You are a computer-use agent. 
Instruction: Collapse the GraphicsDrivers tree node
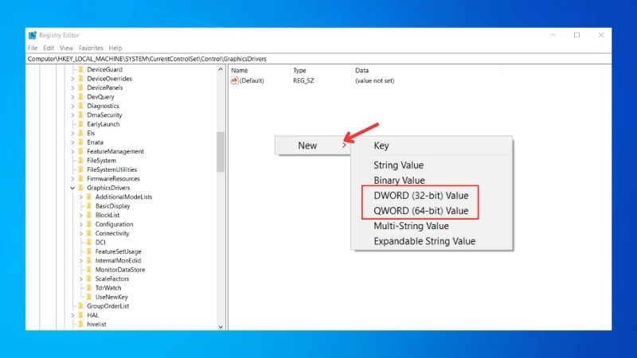point(72,188)
